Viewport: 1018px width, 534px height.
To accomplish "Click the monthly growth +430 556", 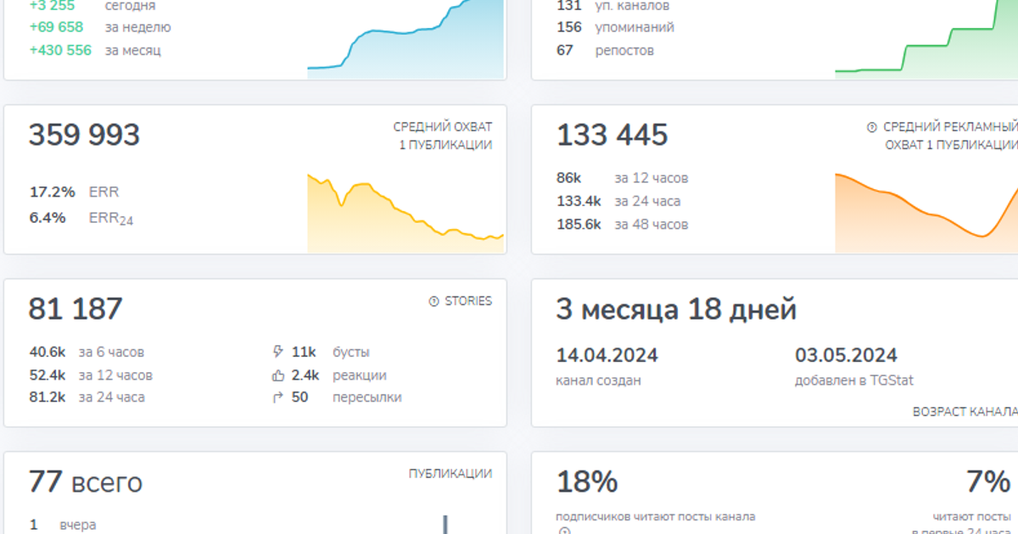I will [60, 50].
